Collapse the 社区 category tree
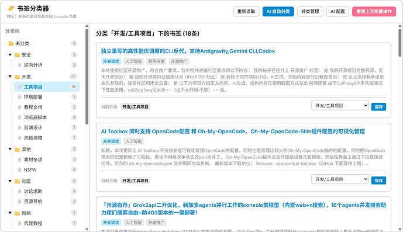 pyautogui.click(x=10, y=181)
